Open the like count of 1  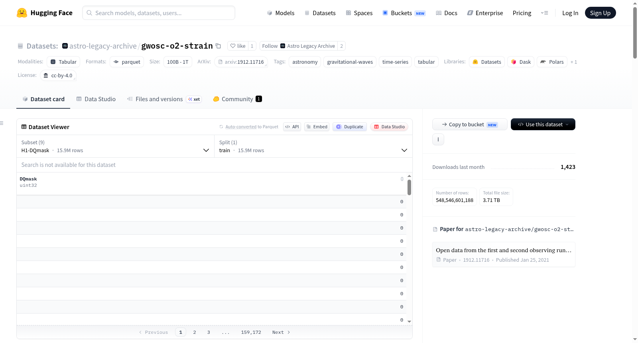tap(252, 46)
